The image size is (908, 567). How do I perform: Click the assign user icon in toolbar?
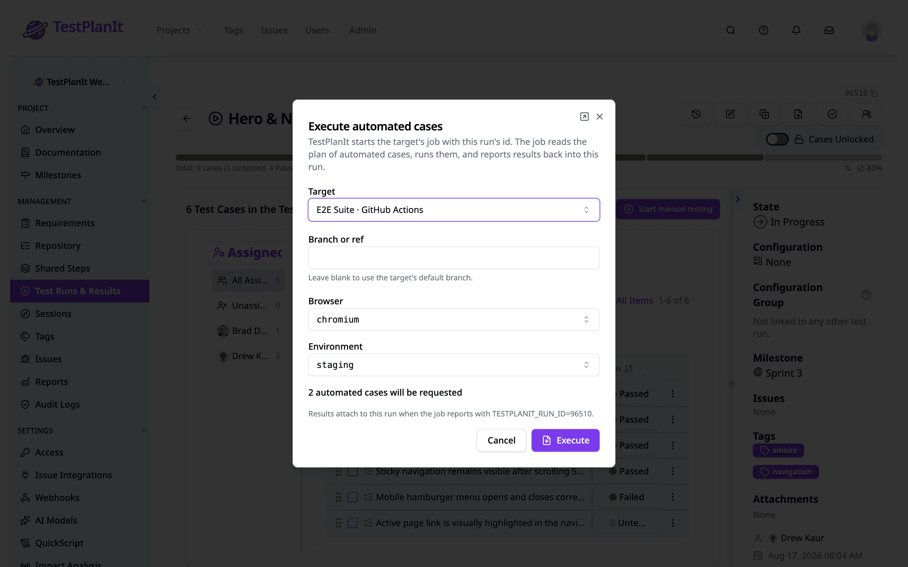866,114
